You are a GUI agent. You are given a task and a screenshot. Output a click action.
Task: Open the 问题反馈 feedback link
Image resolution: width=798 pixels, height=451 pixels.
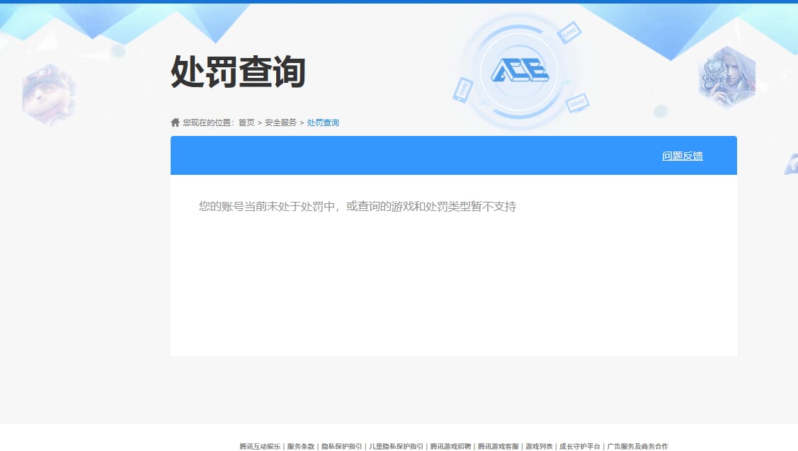pos(682,156)
